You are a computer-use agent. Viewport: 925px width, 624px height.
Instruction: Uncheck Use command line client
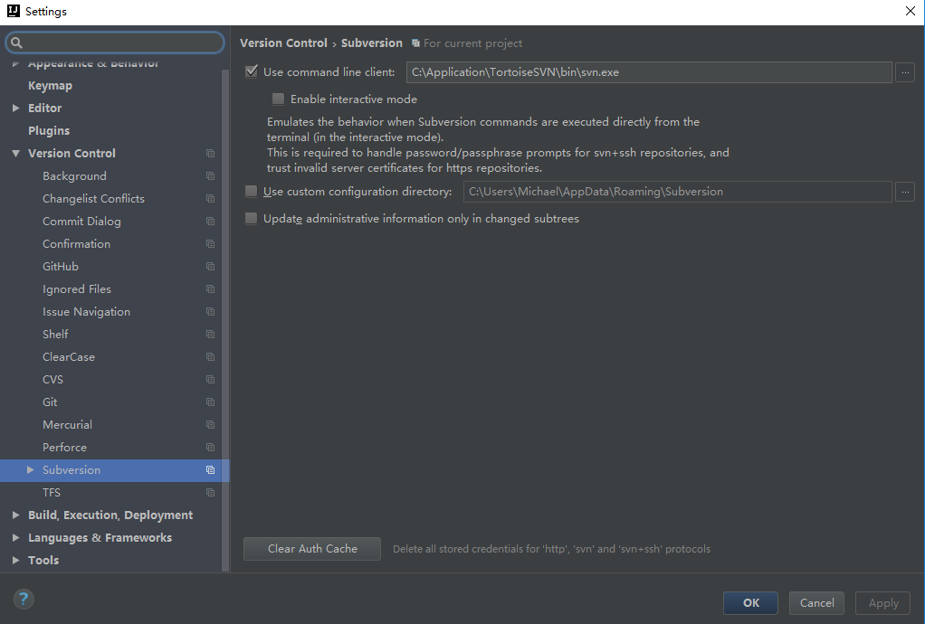click(252, 72)
